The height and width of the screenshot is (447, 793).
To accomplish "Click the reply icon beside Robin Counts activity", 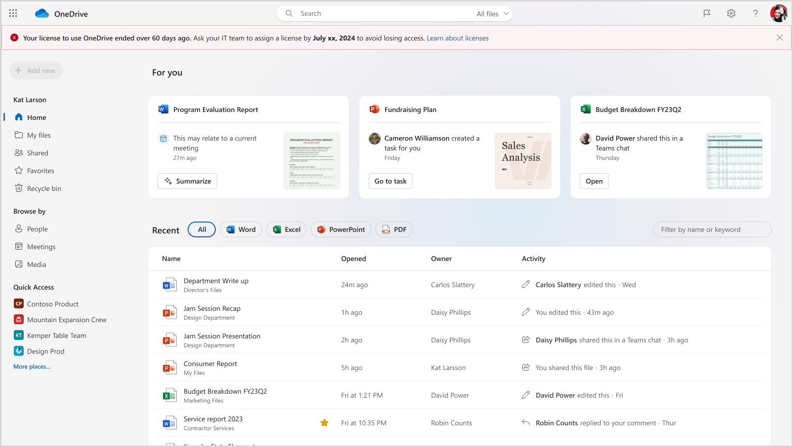I will (526, 423).
